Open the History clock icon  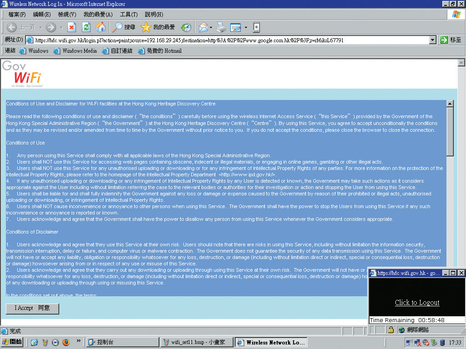point(186,27)
